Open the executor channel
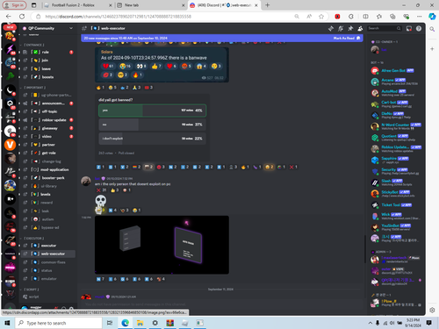Screen dimensions: 439x329 coord(47,246)
